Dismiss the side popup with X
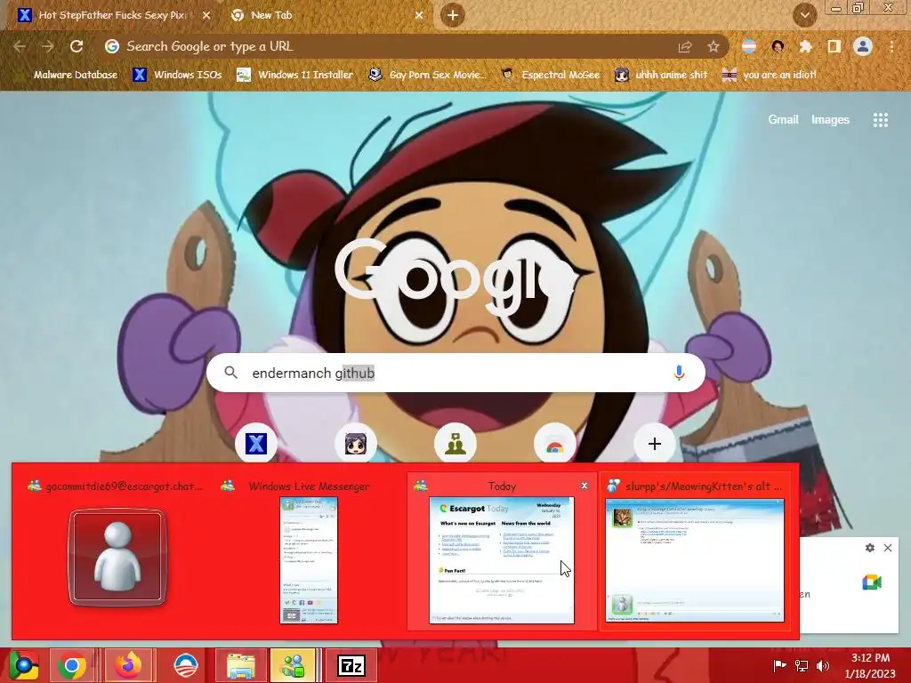Screen dimensions: 911x683 tap(888, 548)
